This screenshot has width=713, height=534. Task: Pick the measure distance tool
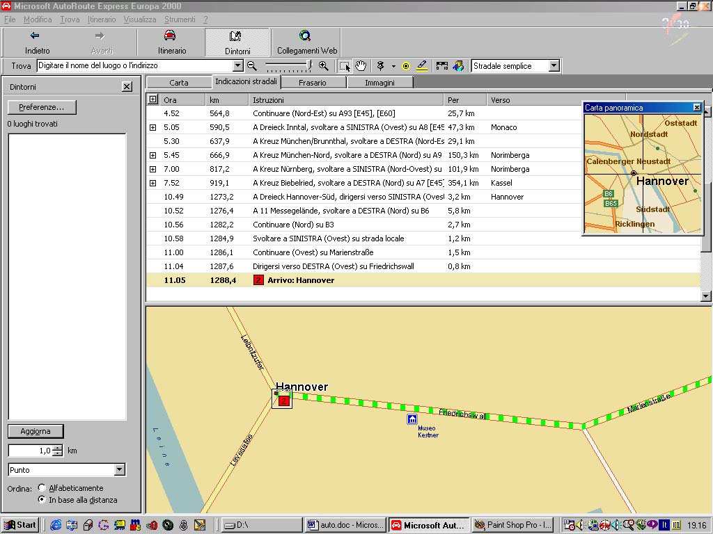tap(441, 66)
